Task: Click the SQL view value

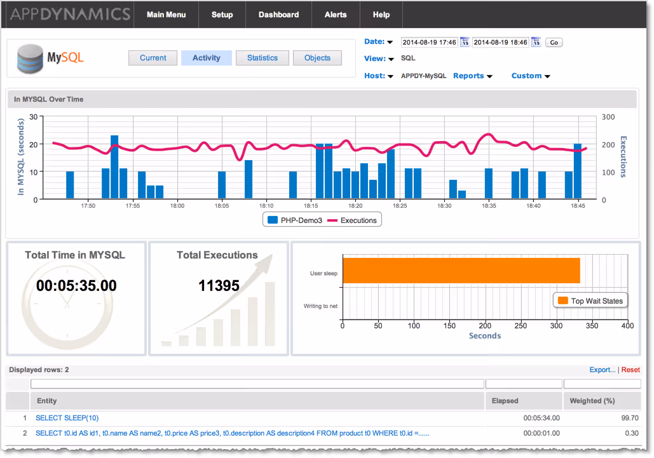Action: coord(408,58)
